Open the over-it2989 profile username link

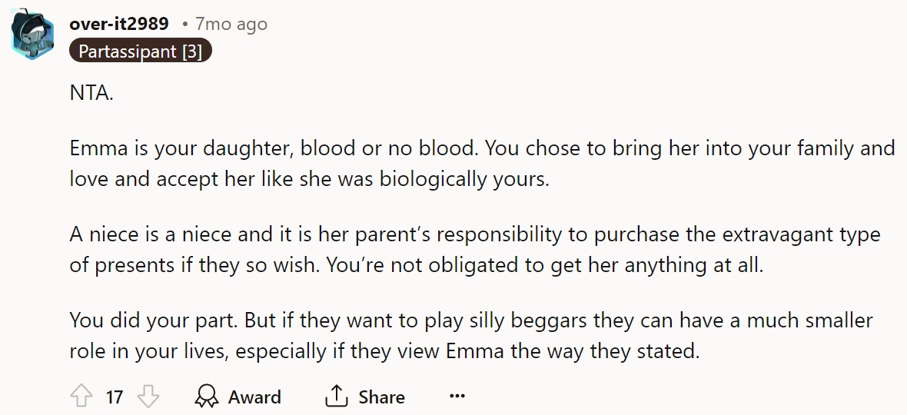click(119, 24)
